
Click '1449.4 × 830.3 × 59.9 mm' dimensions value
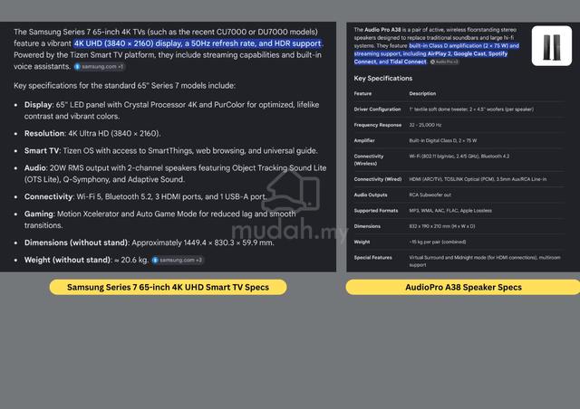229,243
